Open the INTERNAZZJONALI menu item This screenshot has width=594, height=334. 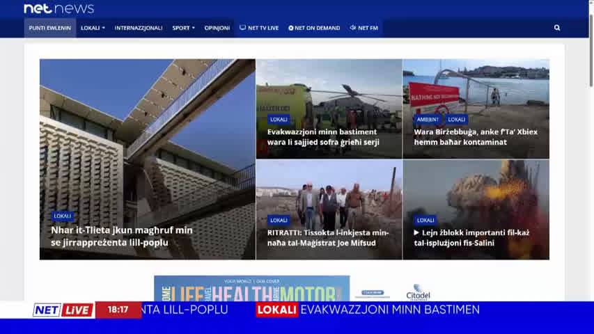point(139,28)
